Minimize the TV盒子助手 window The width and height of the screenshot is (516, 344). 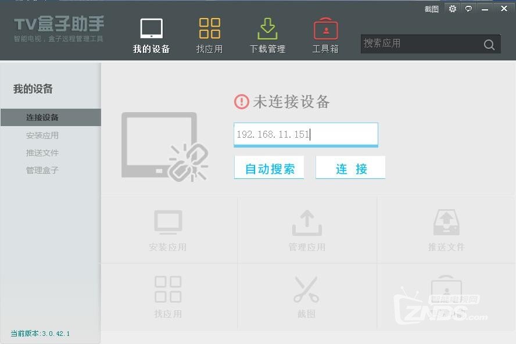coord(485,9)
